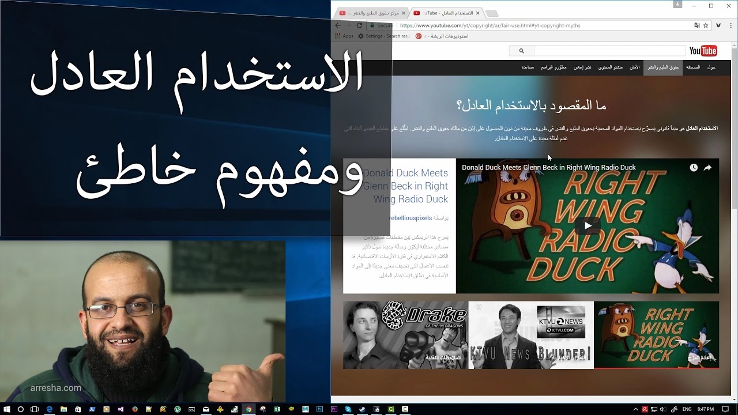Open the Settings bookmark in bookmarks bar
The image size is (738, 415).
pyautogui.click(x=383, y=36)
